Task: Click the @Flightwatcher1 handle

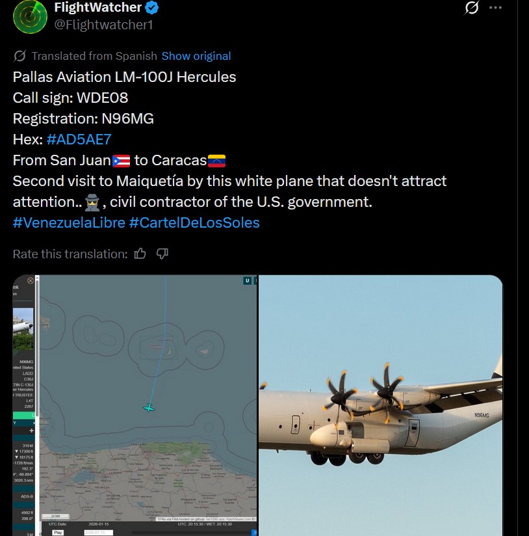Action: point(103,25)
